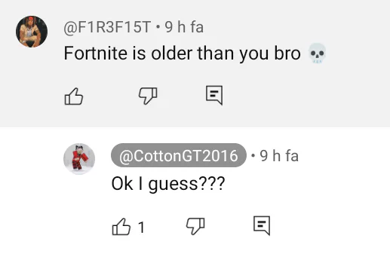Select the highlighted @CottonGT2016 handle badge

tap(179, 155)
